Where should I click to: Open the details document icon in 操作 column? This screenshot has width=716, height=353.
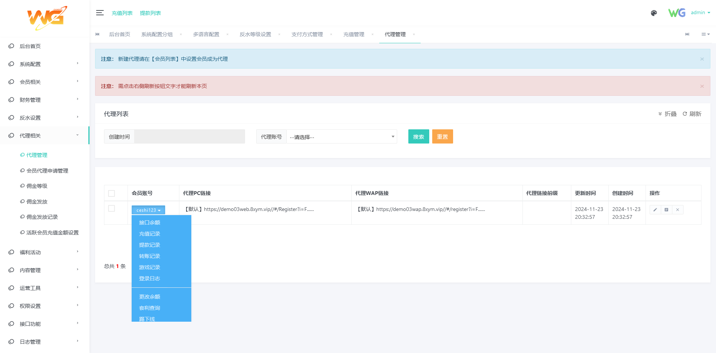666,210
